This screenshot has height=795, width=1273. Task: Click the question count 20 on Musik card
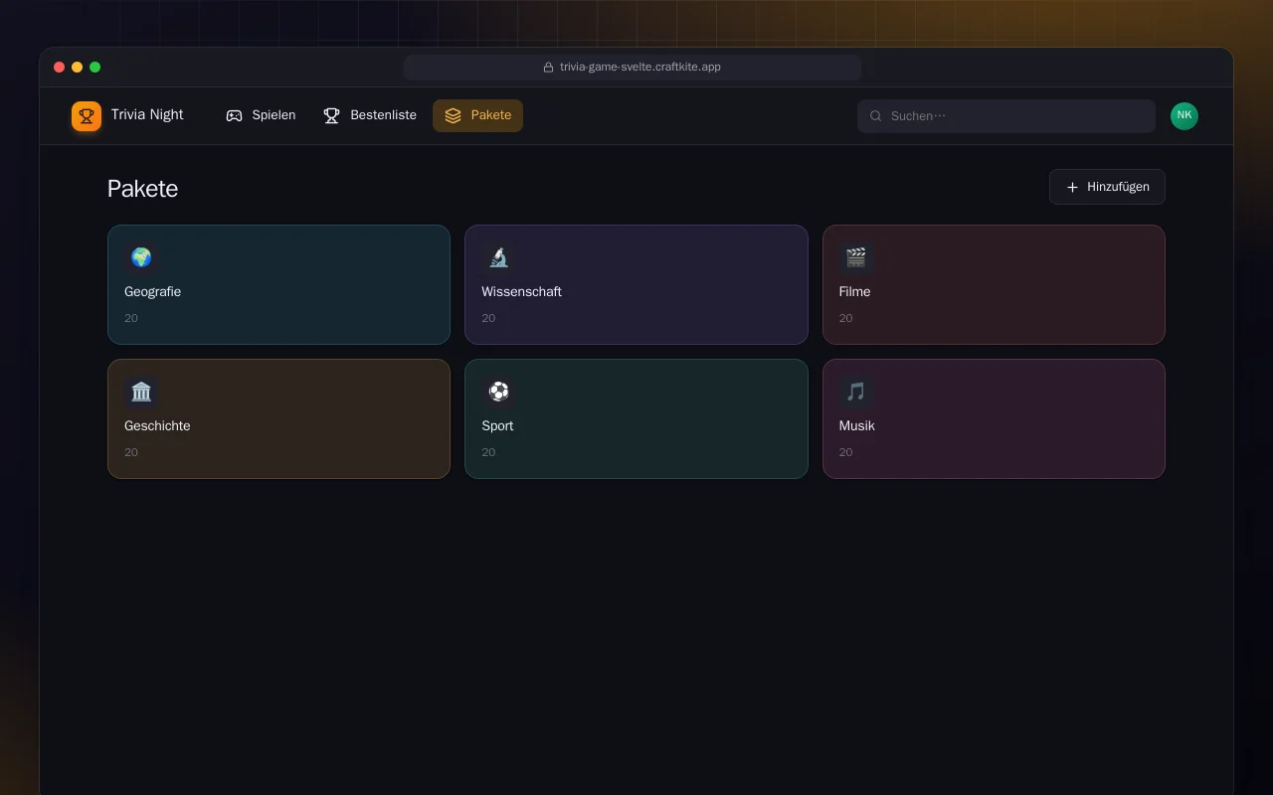click(845, 452)
